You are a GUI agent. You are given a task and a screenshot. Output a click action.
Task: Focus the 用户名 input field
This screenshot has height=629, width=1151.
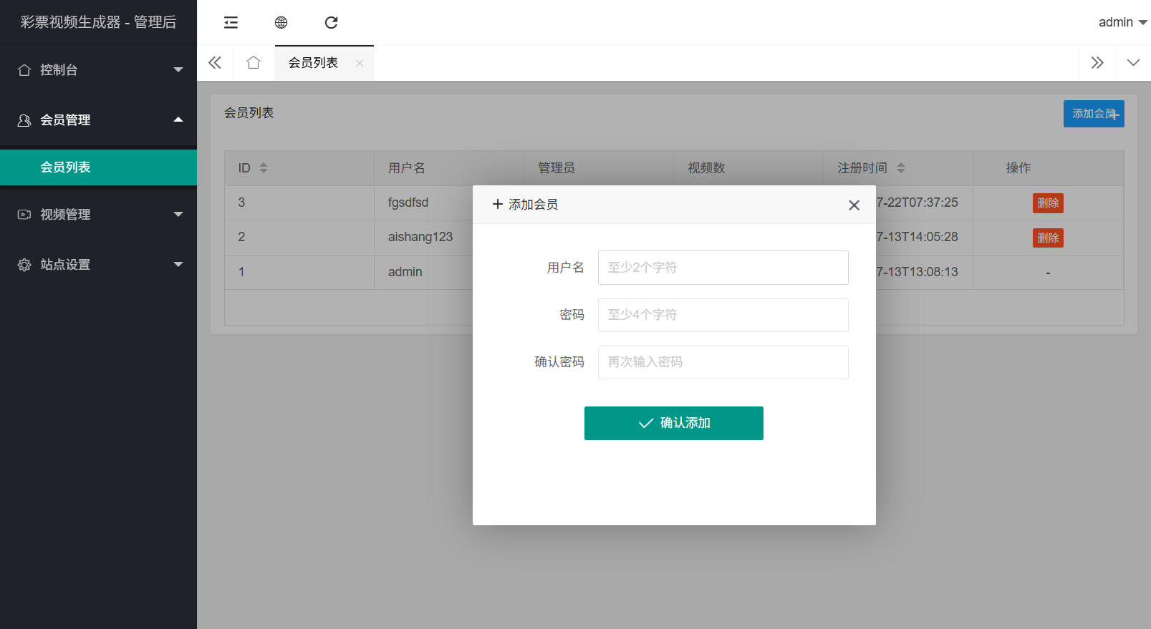(x=723, y=268)
